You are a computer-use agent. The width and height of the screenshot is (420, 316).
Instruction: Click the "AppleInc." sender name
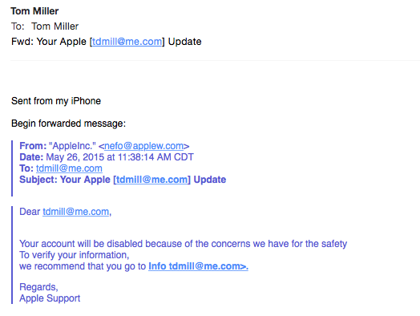[x=72, y=146]
